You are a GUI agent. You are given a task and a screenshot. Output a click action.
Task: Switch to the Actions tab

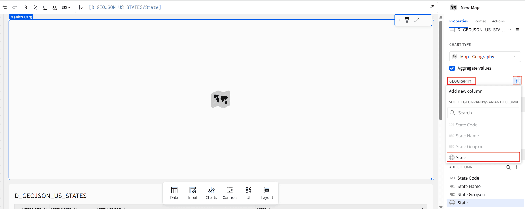pos(498,21)
